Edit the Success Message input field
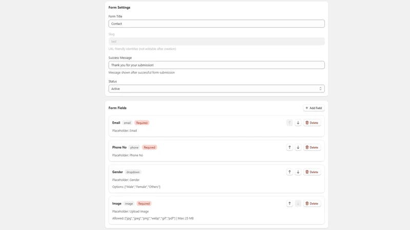 [216, 65]
